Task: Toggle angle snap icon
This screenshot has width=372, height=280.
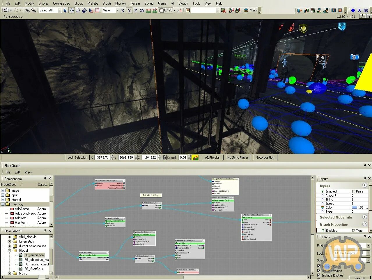Action: [x=180, y=10]
